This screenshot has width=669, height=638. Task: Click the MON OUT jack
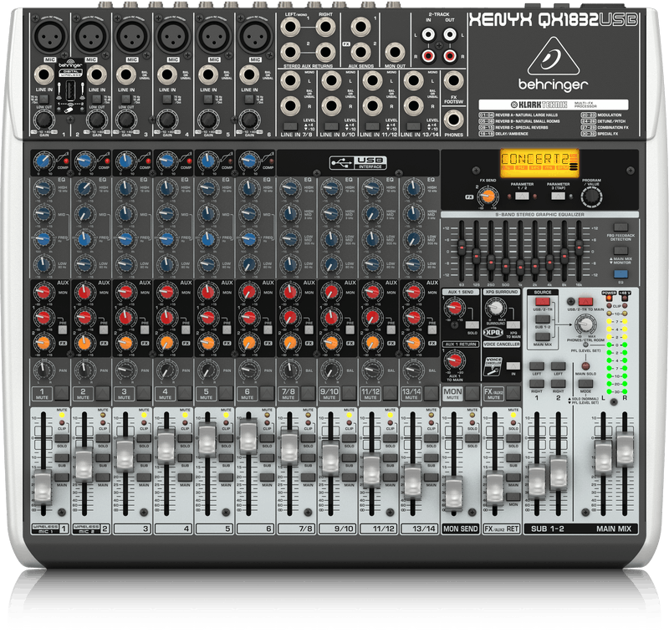tap(395, 53)
